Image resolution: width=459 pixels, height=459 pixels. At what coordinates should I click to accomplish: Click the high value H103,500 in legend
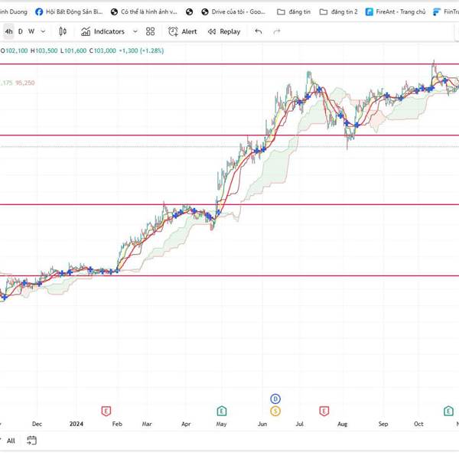44,50
